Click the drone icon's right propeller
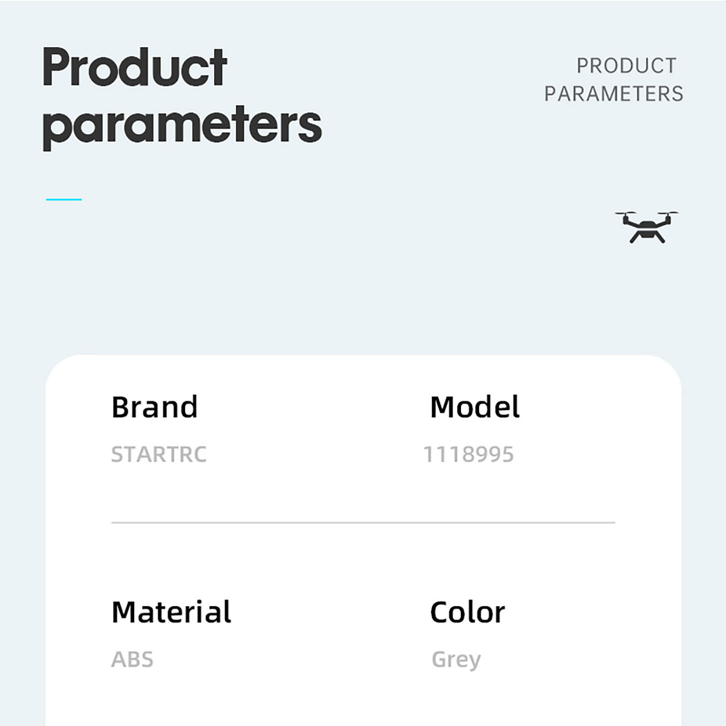The width and height of the screenshot is (726, 726). [668, 213]
